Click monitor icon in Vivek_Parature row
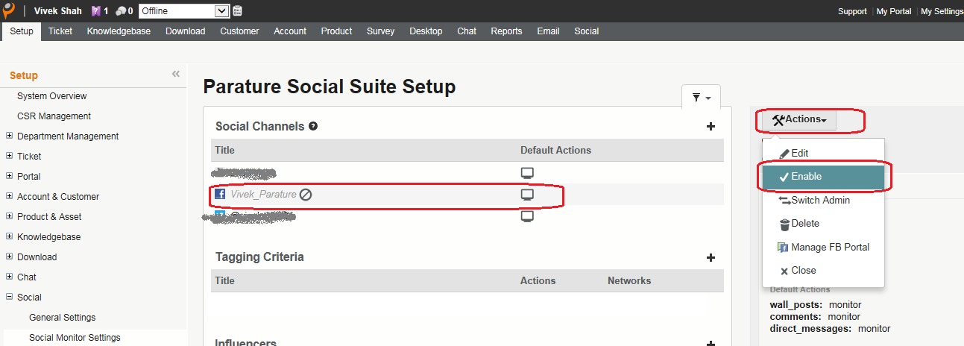Image resolution: width=964 pixels, height=346 pixels. click(x=527, y=195)
